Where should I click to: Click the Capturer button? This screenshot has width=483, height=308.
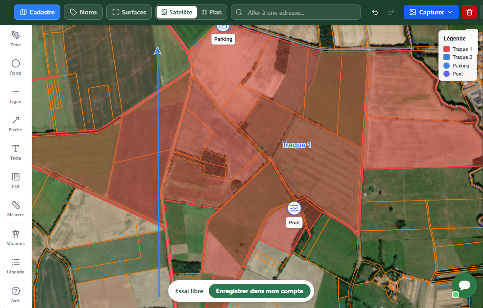[x=431, y=12]
